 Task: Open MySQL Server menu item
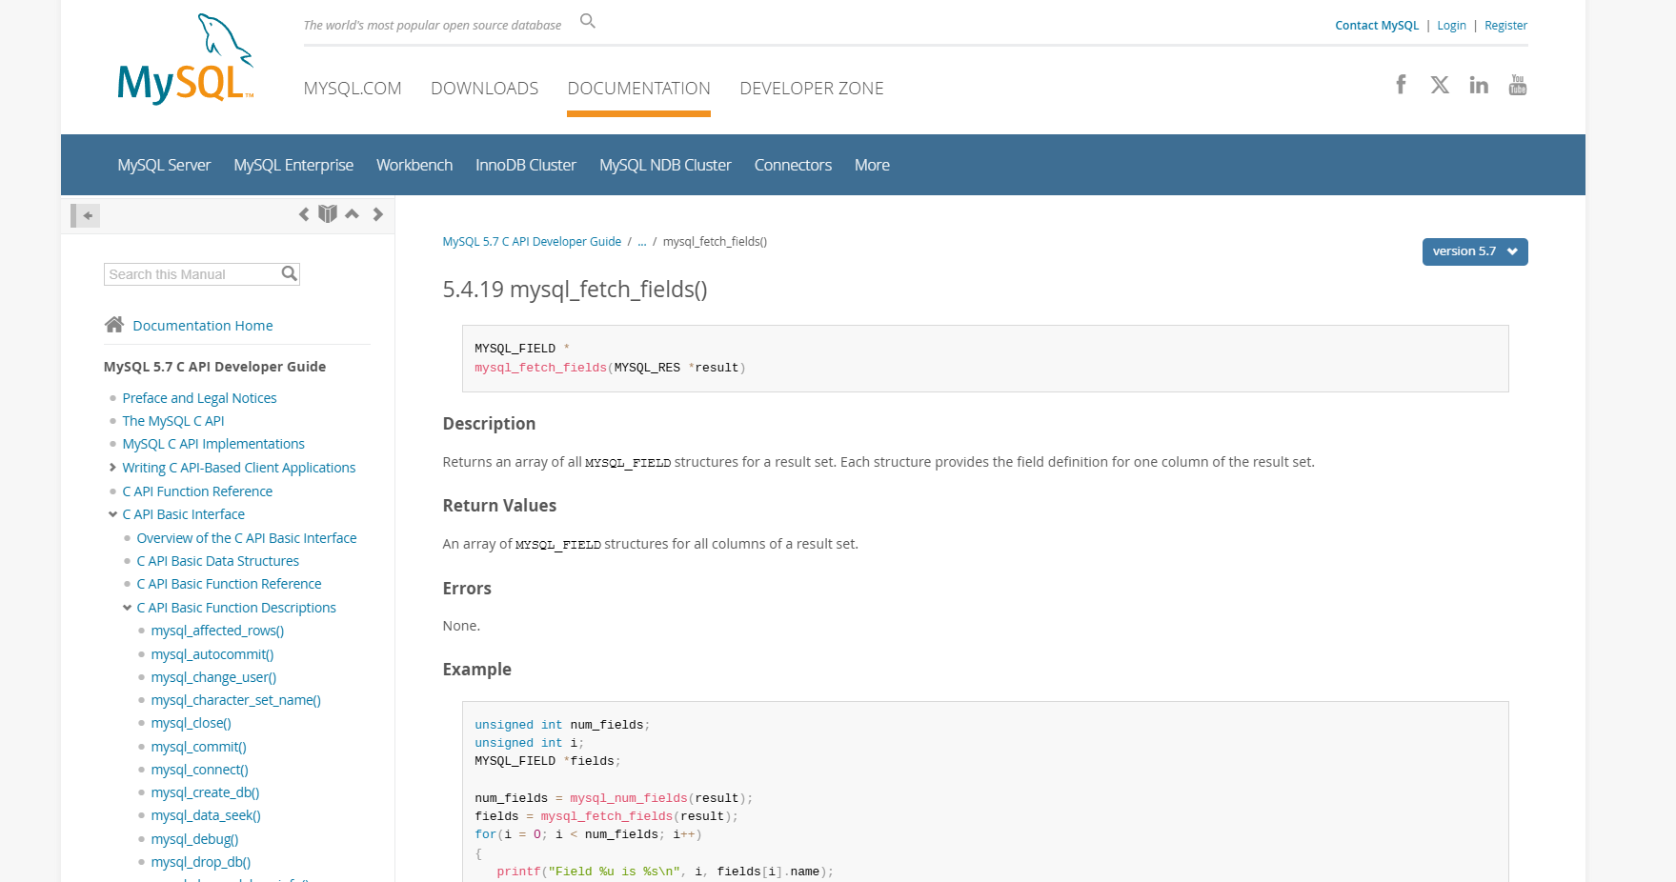pyautogui.click(x=164, y=165)
